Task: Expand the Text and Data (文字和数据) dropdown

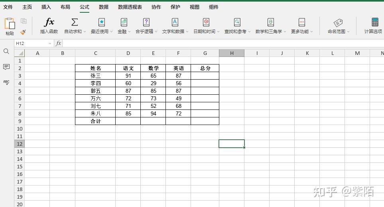Action: click(x=187, y=31)
